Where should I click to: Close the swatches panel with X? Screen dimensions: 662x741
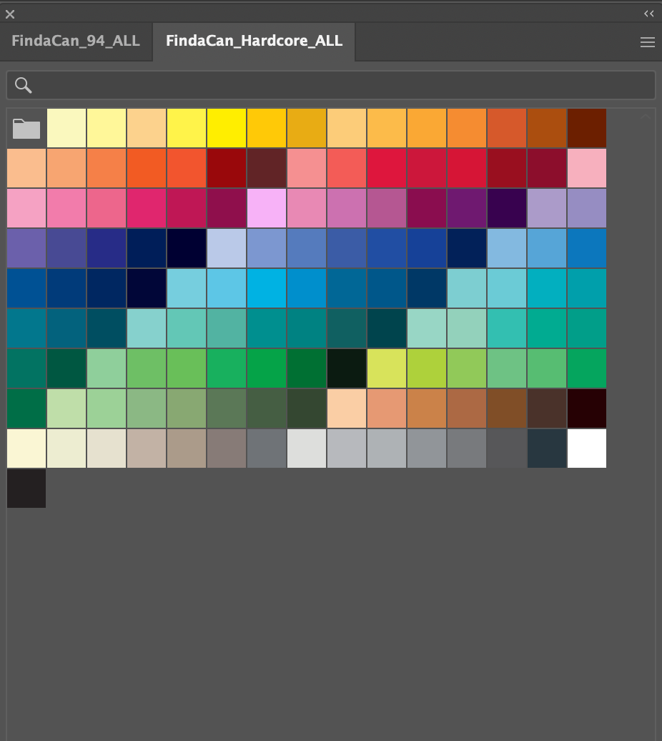click(x=10, y=14)
